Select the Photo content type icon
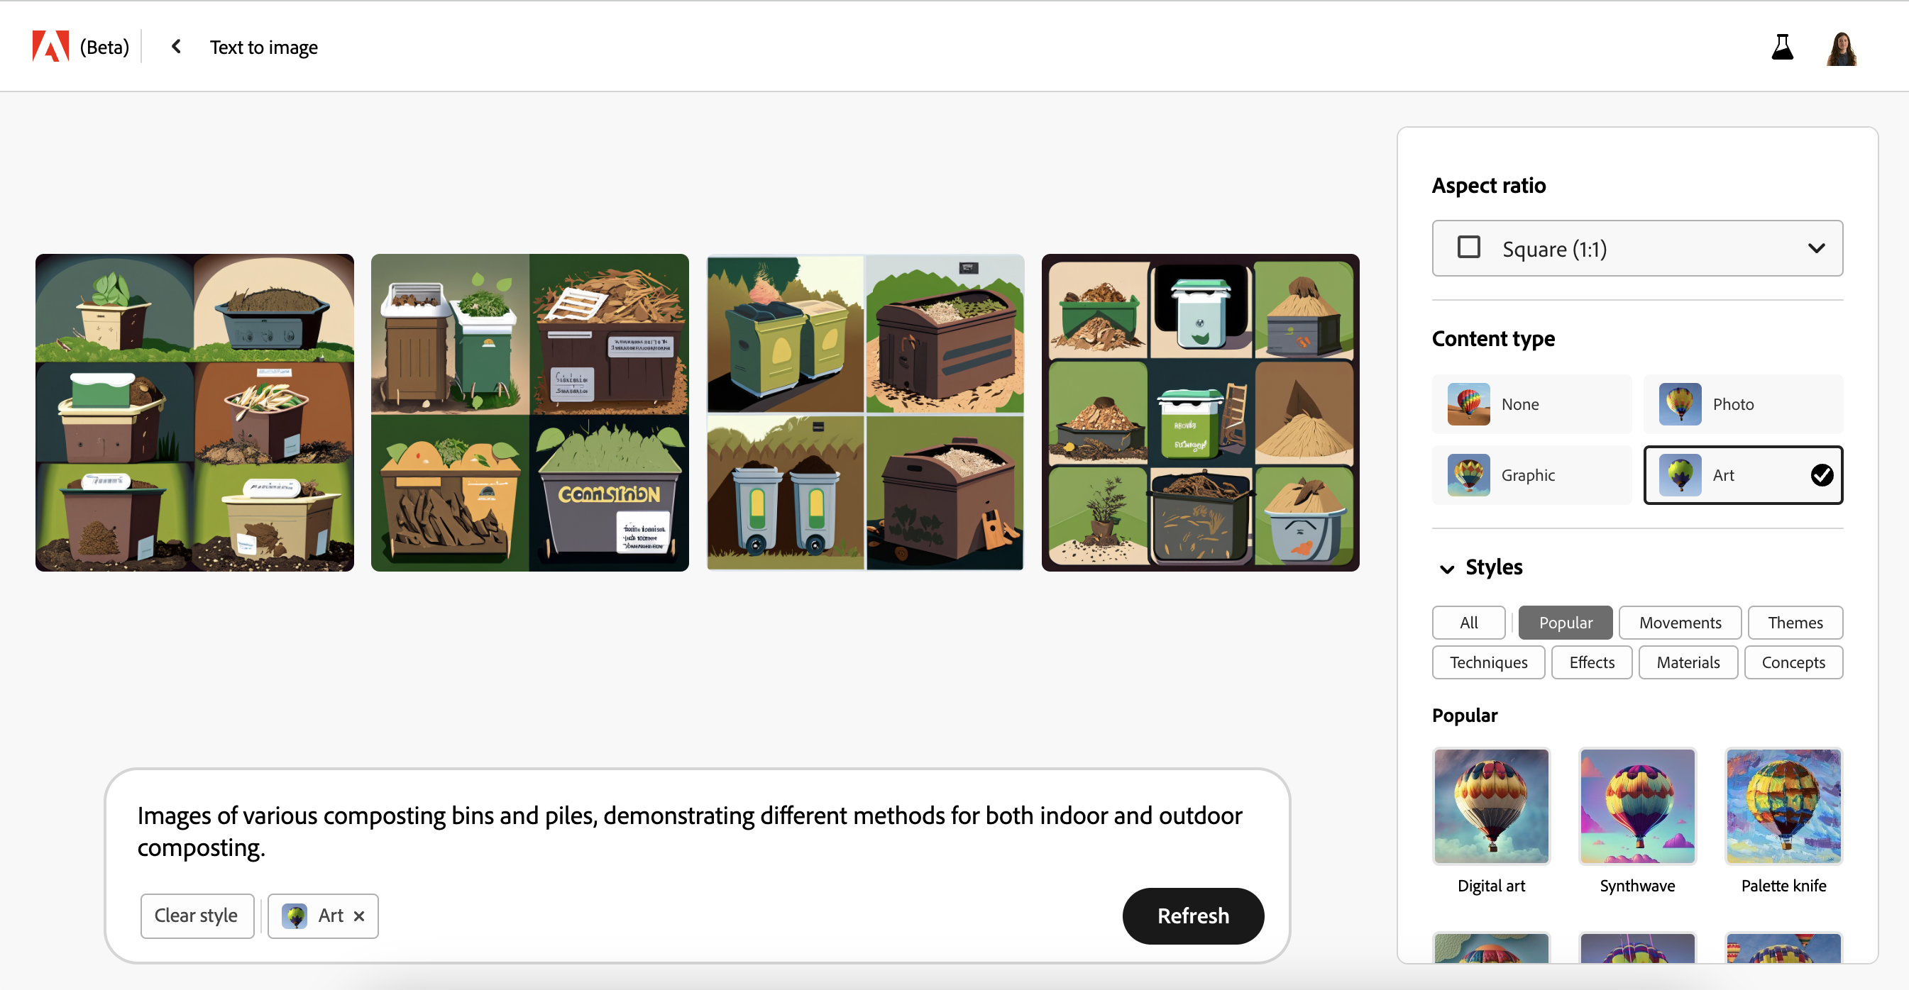This screenshot has width=1909, height=990. pos(1682,404)
